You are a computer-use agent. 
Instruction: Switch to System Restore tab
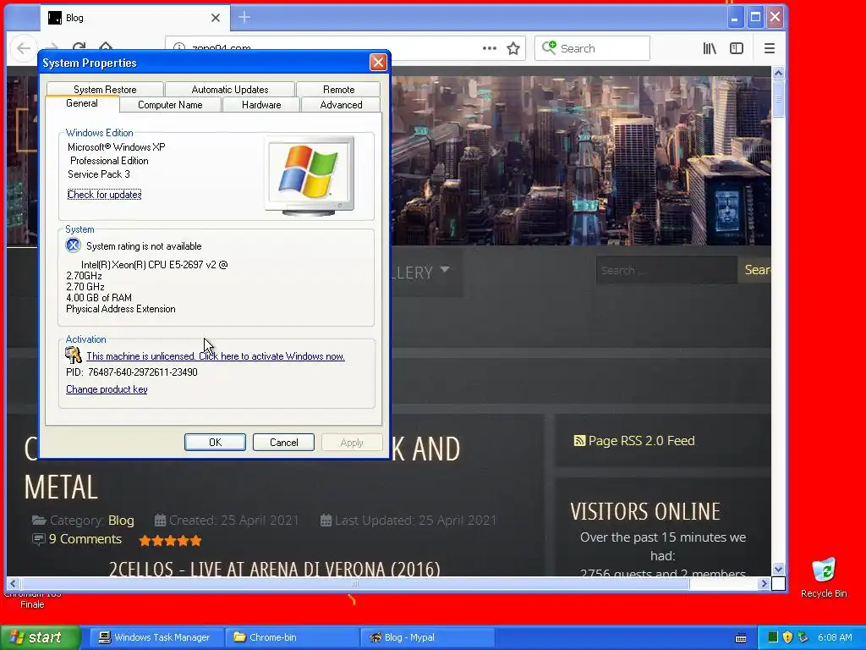click(105, 90)
